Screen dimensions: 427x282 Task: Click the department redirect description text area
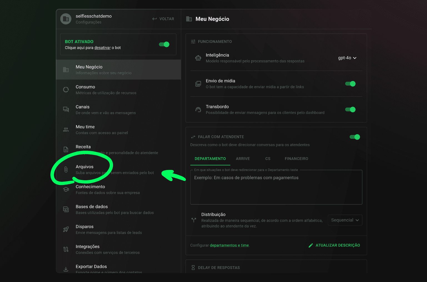(276, 187)
